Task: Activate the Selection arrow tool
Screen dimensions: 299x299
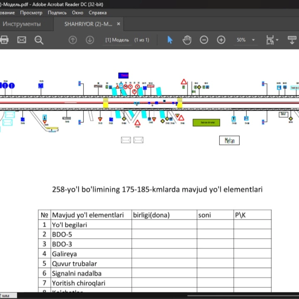Action: pyautogui.click(x=170, y=40)
